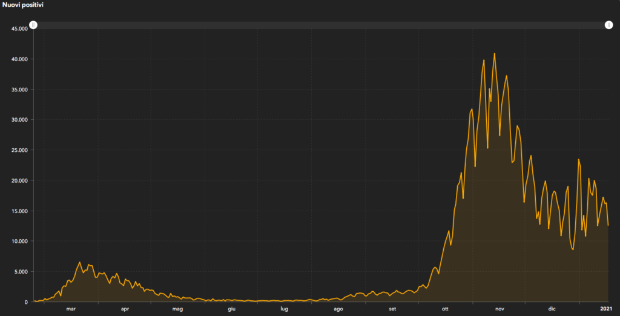Select the 'ago' month on the x-axis
620x316 pixels.
(x=338, y=309)
